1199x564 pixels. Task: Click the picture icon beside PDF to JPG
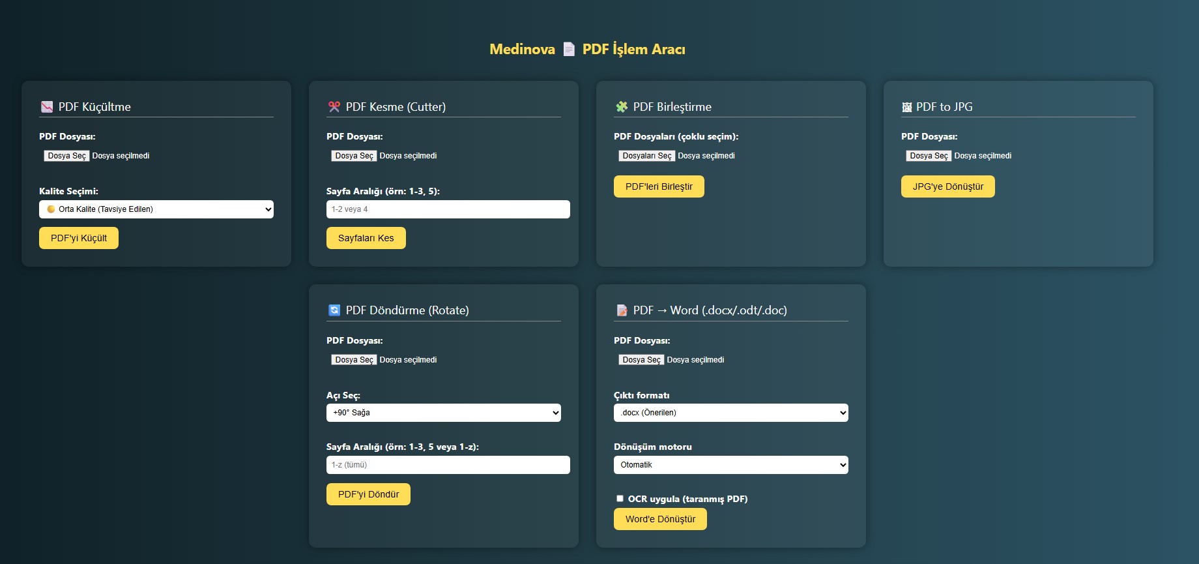point(906,108)
